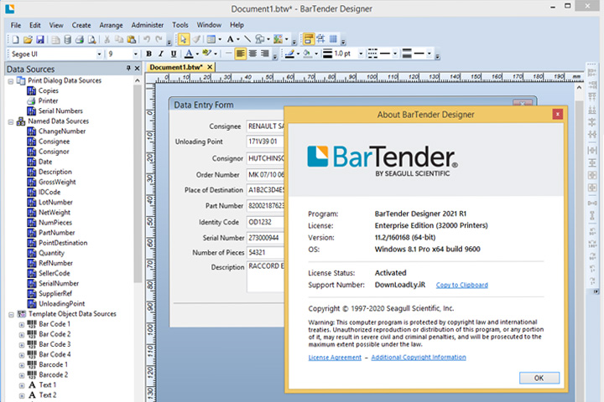Image resolution: width=604 pixels, height=402 pixels.
Task: Expand the Bar Code 1 tree node
Action: pyautogui.click(x=22, y=325)
